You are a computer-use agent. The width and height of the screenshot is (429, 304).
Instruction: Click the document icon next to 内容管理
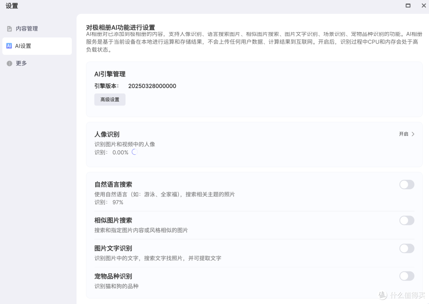[x=8, y=28]
